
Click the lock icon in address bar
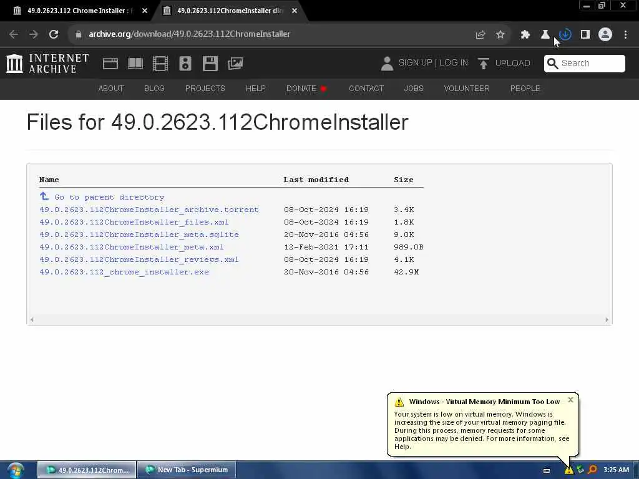(x=78, y=34)
